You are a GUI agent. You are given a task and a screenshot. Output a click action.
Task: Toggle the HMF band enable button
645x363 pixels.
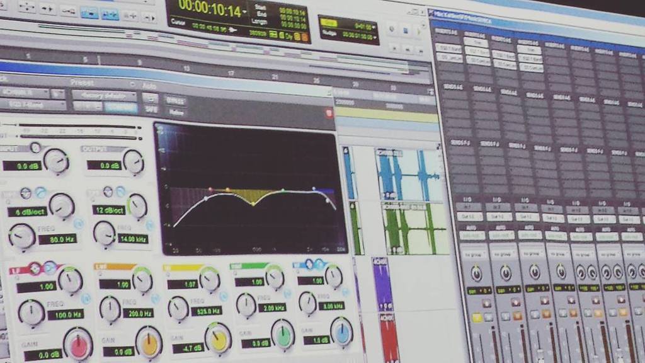[x=287, y=293]
